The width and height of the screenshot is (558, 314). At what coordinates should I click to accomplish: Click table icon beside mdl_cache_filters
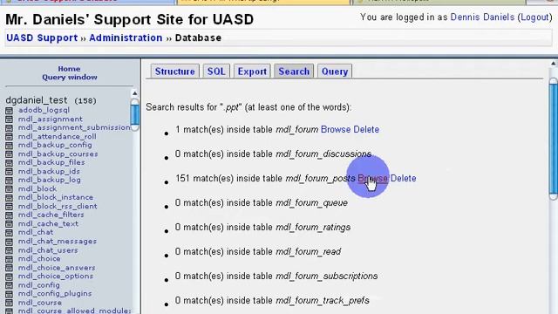[x=10, y=215]
